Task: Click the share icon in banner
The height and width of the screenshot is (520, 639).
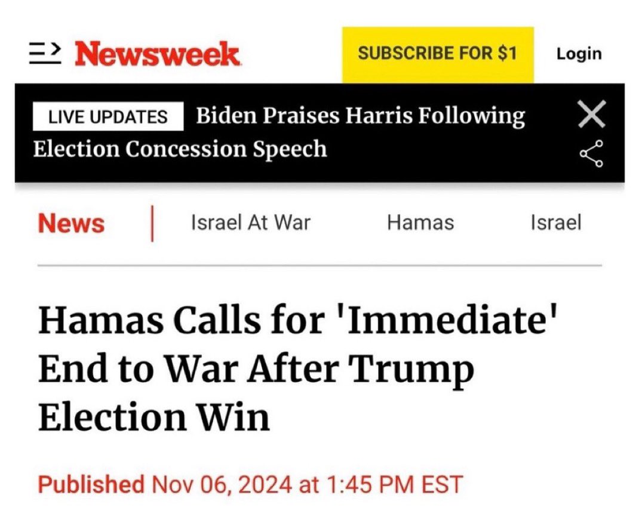Action: click(x=591, y=153)
